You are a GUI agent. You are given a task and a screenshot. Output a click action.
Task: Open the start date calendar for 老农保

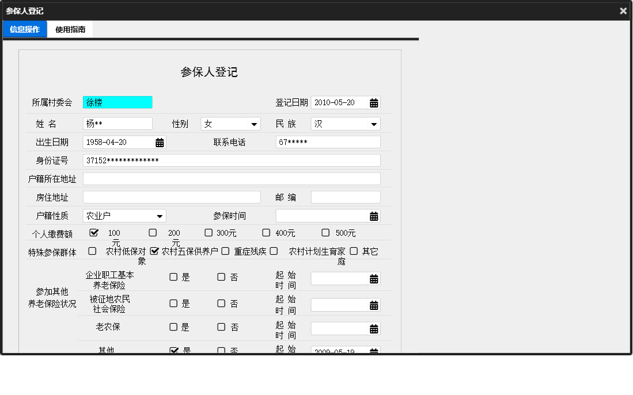coord(374,328)
